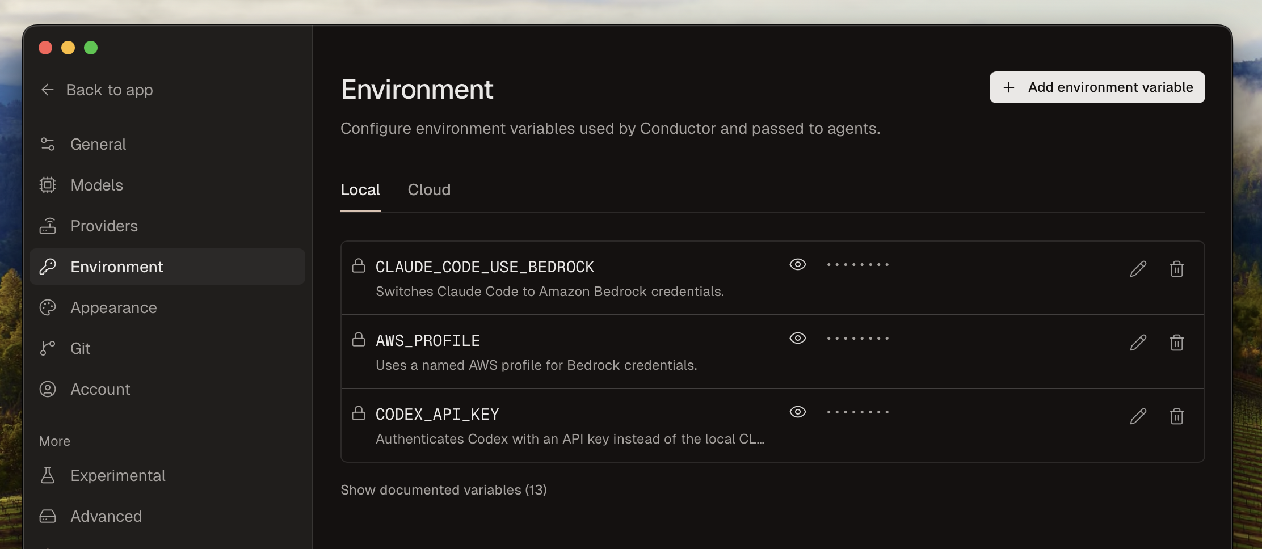The height and width of the screenshot is (549, 1262).
Task: Edit CODEX_API_KEY with pencil icon
Action: (x=1138, y=416)
